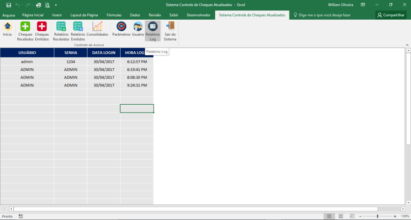Image resolution: width=411 pixels, height=220 pixels.
Task: Click right arrow on horizontal scrollbar
Action: click(403, 209)
